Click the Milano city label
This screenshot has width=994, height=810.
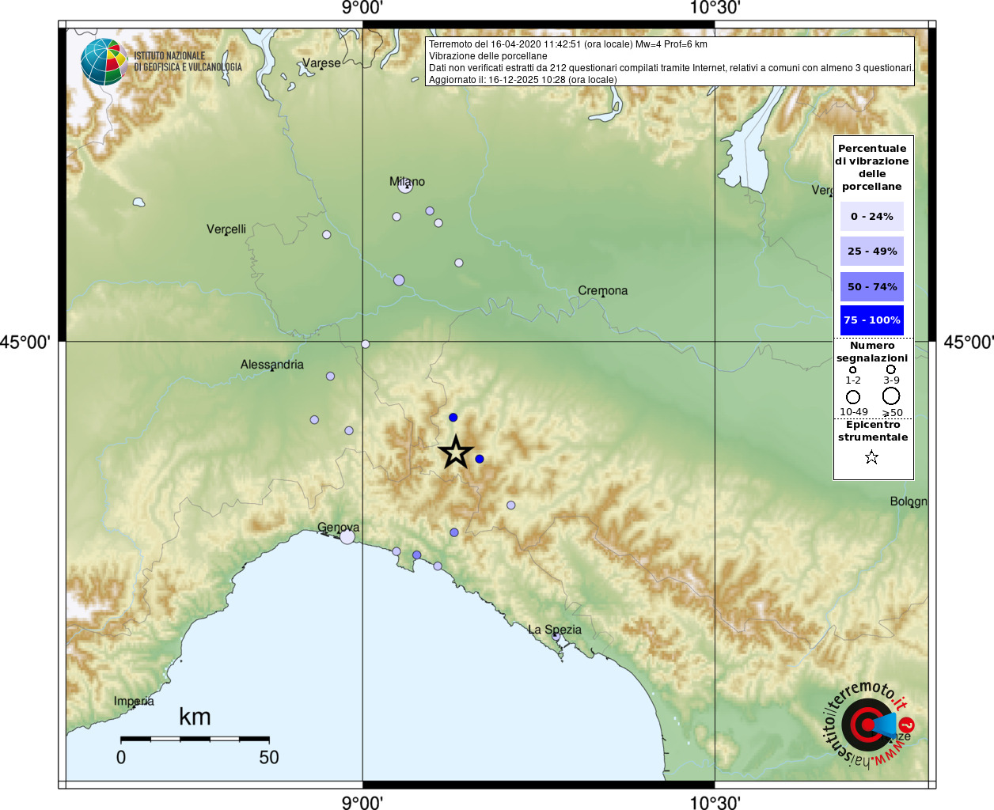408,181
